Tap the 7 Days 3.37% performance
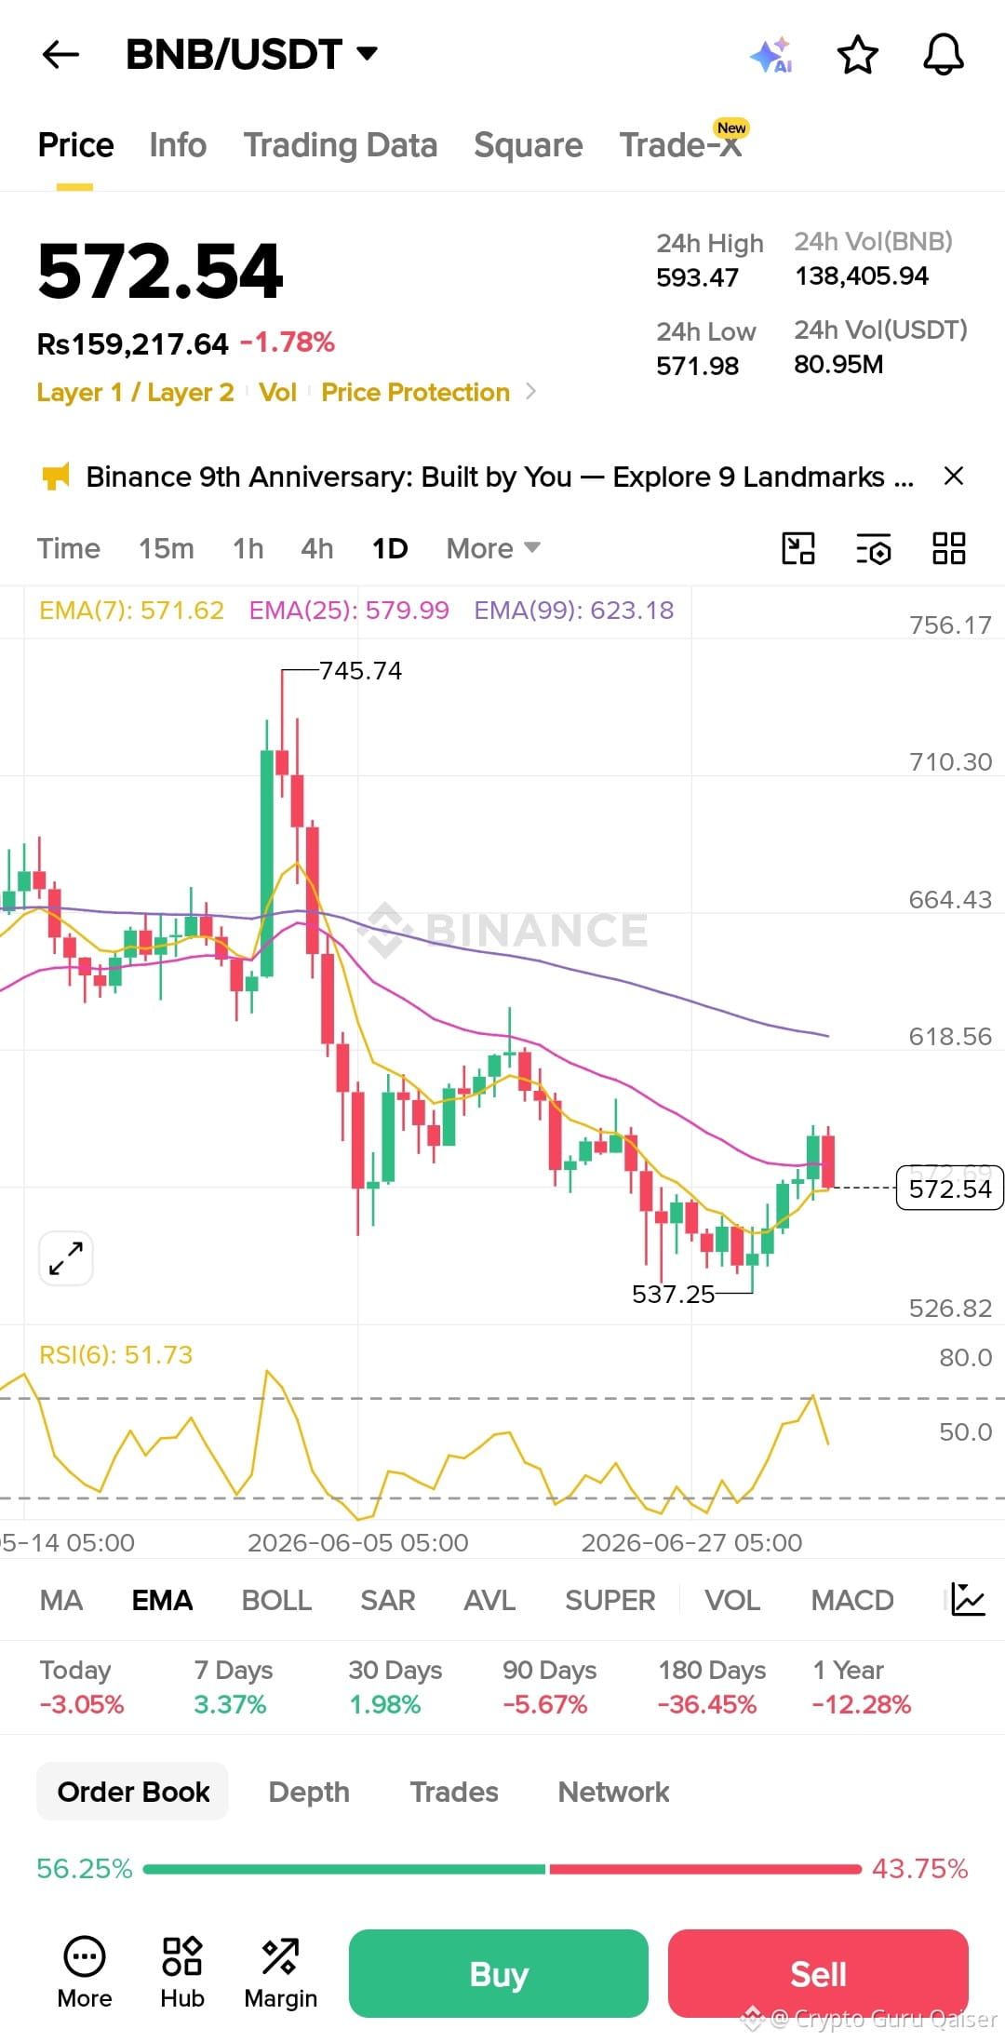The height and width of the screenshot is (2042, 1005). [x=233, y=1687]
